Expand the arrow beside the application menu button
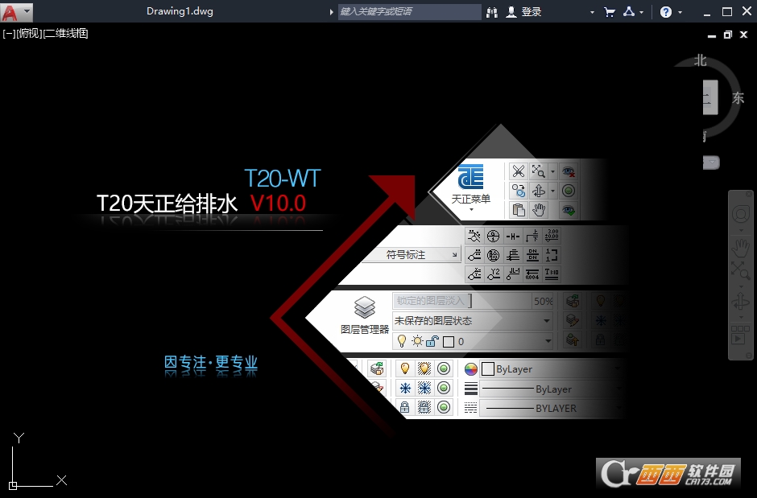This screenshot has height=498, width=757. coord(27,11)
